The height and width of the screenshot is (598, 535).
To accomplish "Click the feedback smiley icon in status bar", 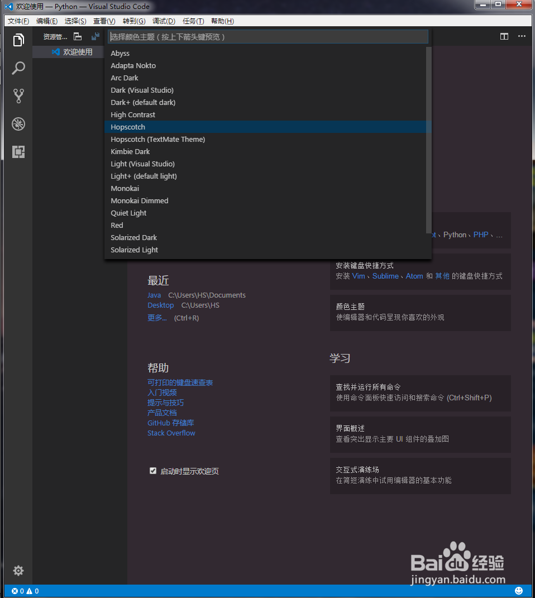I will [519, 591].
